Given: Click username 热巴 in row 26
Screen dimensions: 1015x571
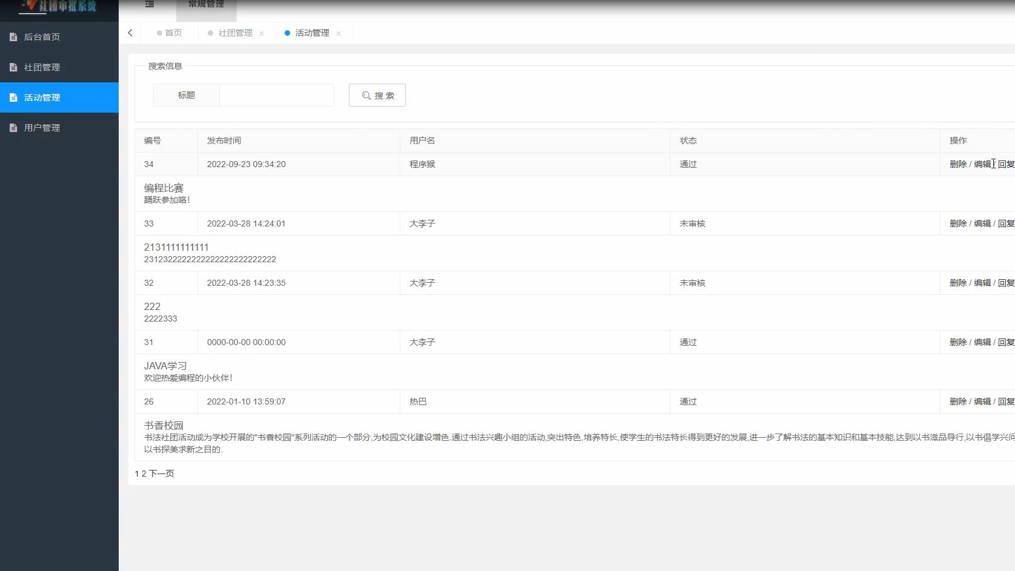Looking at the screenshot, I should pos(418,401).
